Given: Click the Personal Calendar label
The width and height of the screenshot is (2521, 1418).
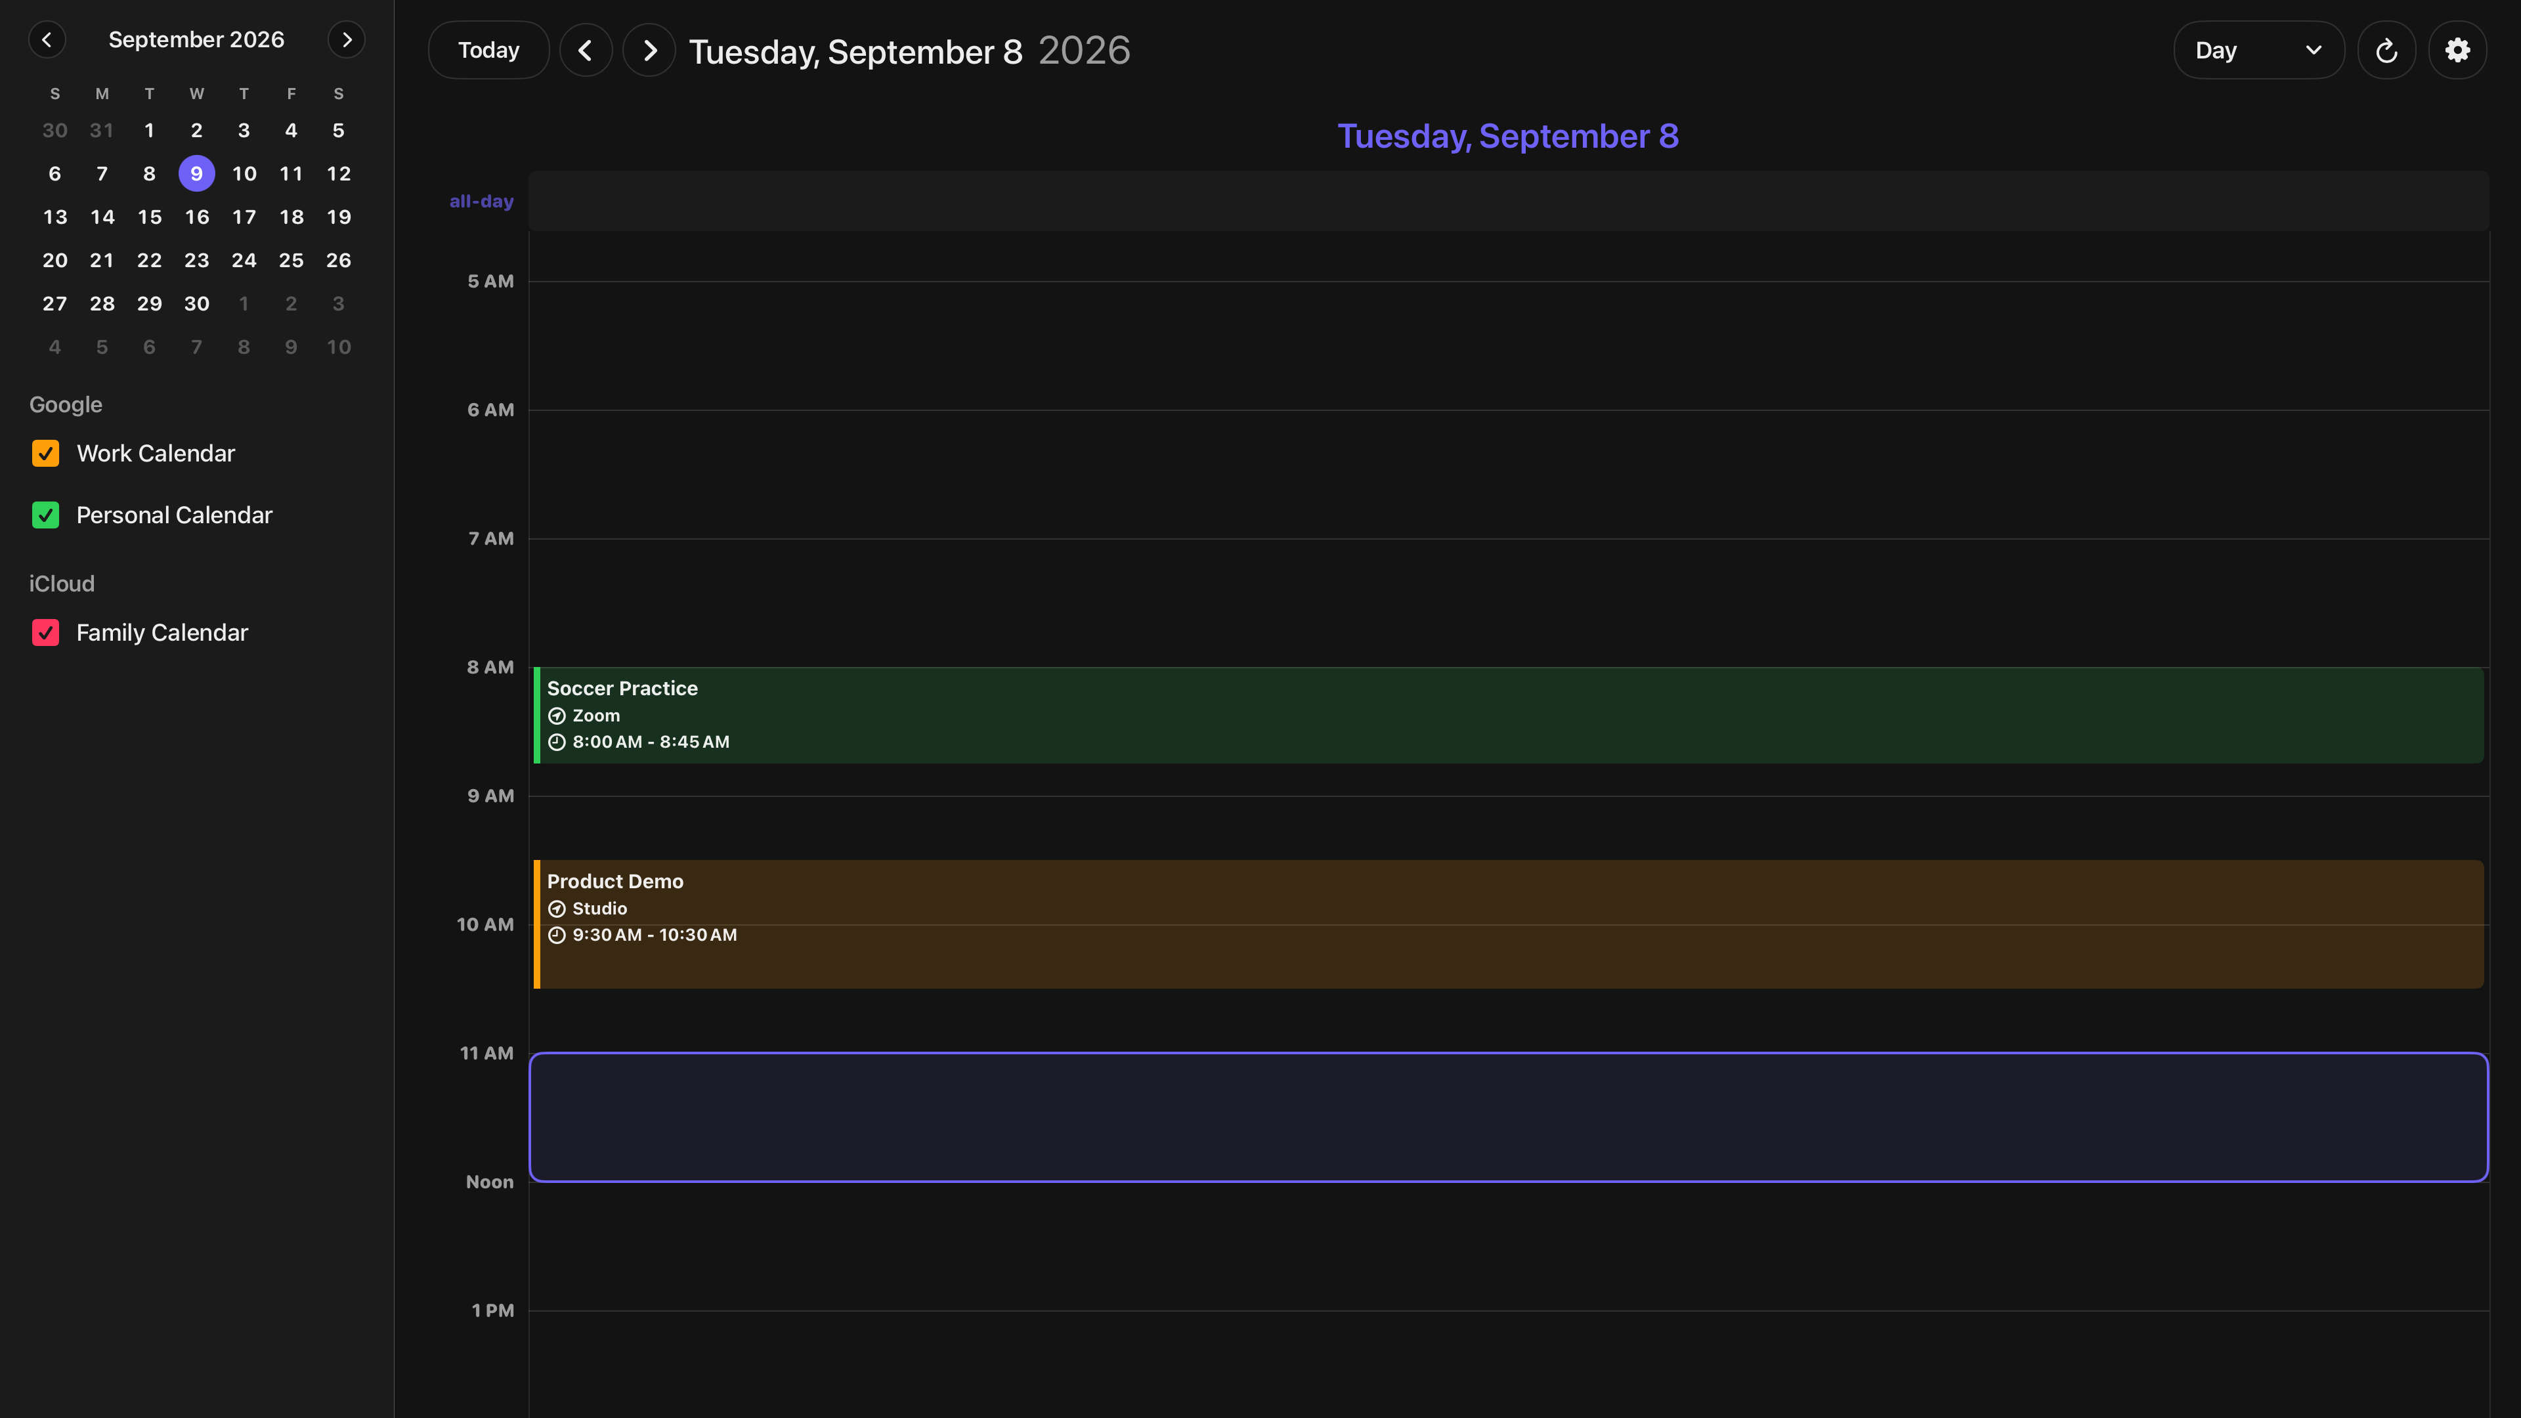Looking at the screenshot, I should click(174, 515).
